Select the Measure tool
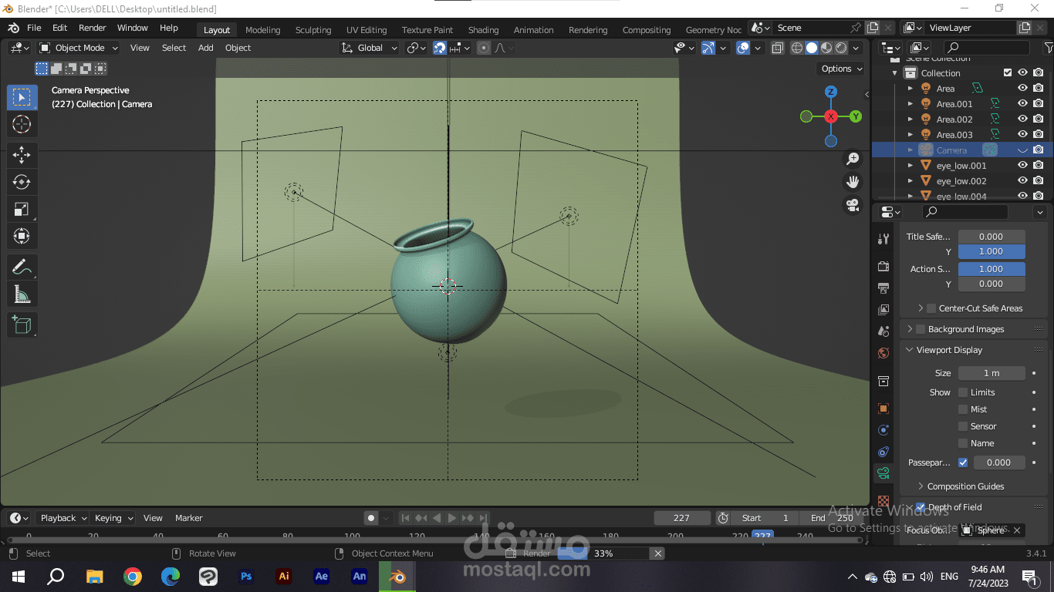 [22, 294]
